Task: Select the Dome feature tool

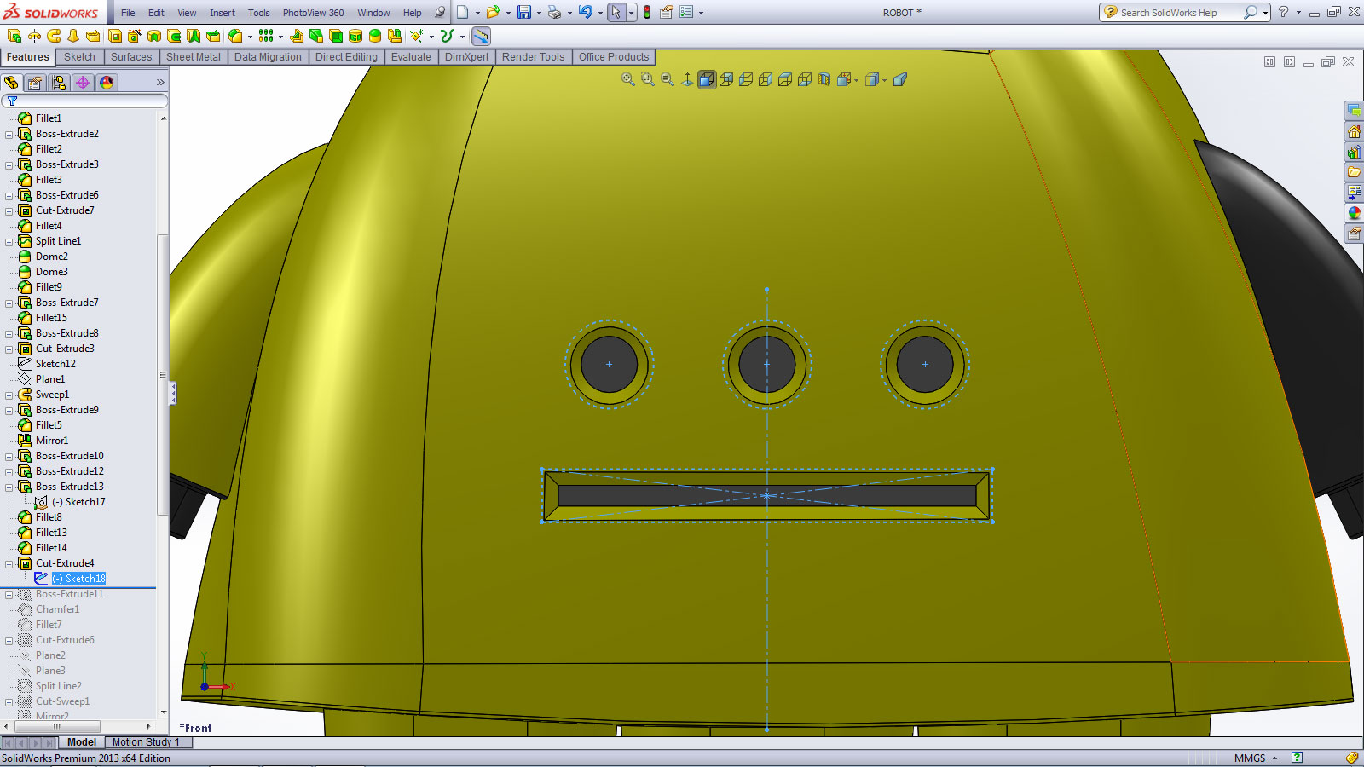Action: (375, 36)
